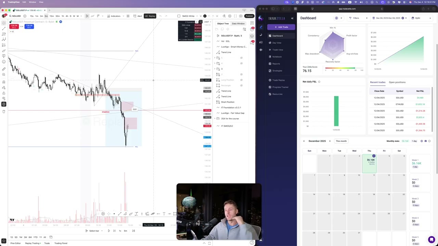Select IT Foundation v.0.3.1 indicator

pos(231,107)
